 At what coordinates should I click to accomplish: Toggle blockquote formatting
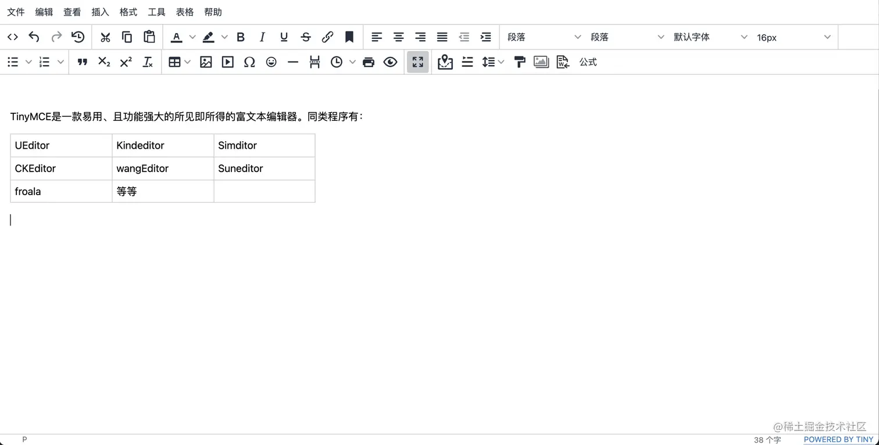point(82,62)
